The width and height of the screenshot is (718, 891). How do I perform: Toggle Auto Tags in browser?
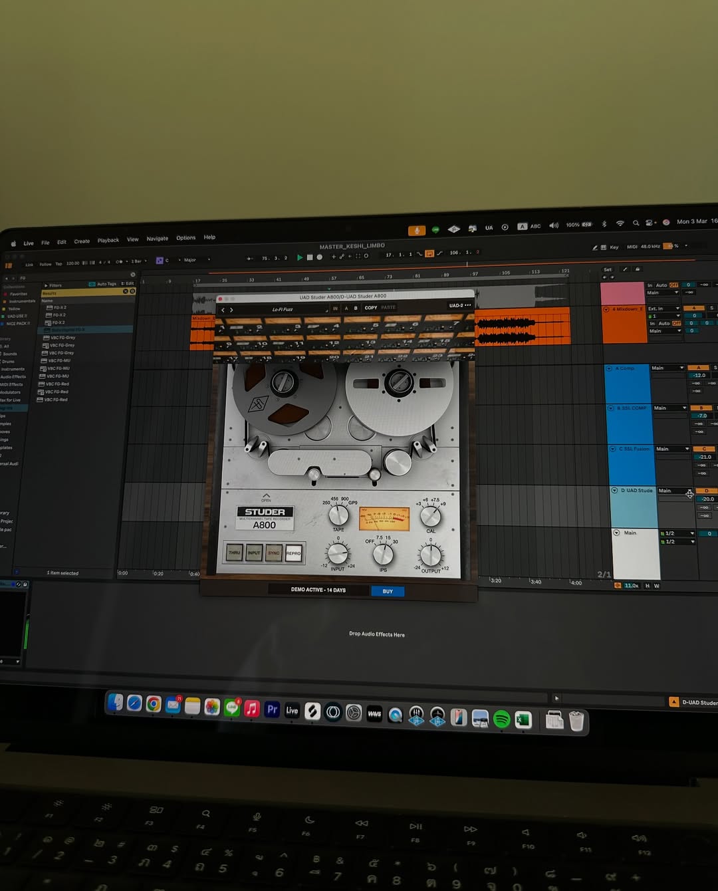click(103, 284)
